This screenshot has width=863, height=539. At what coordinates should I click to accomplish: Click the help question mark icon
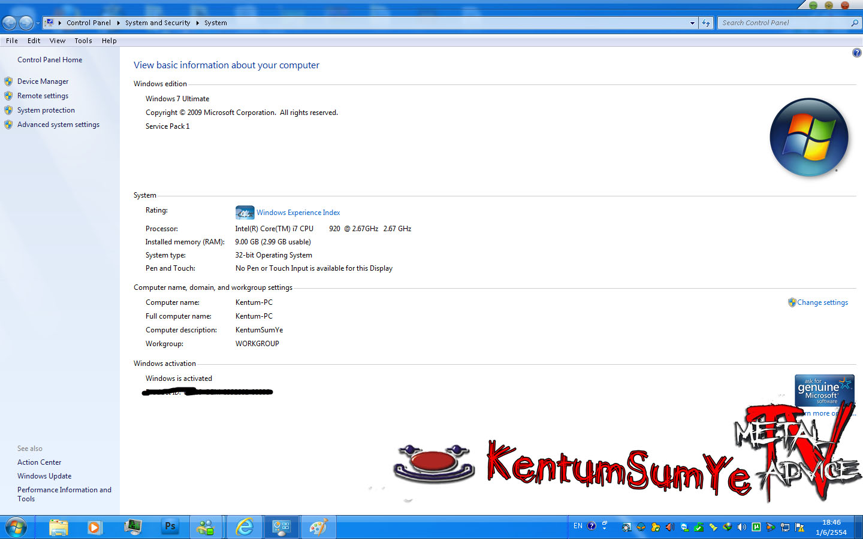click(856, 53)
